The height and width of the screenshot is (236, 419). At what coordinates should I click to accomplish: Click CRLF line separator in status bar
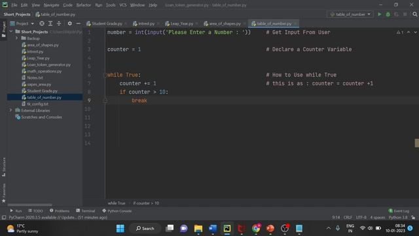tap(348, 218)
